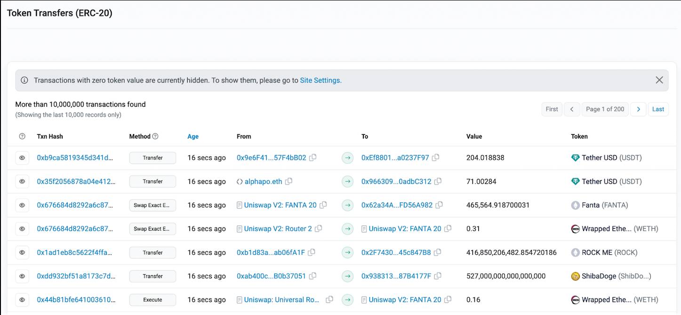
Task: Open transaction hash 0xb9ca5819345d341d...
Action: tap(75, 158)
